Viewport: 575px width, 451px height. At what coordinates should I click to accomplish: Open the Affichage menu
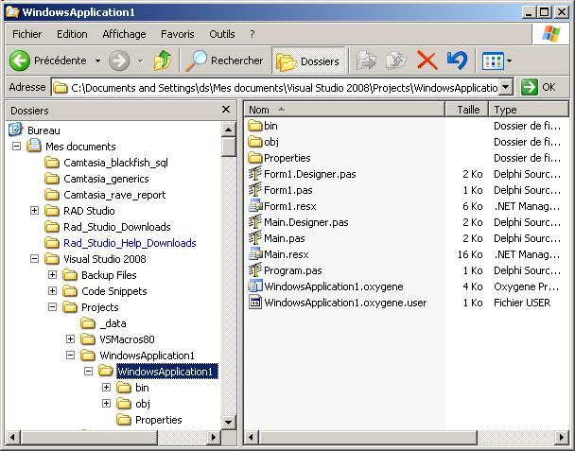[x=124, y=34]
